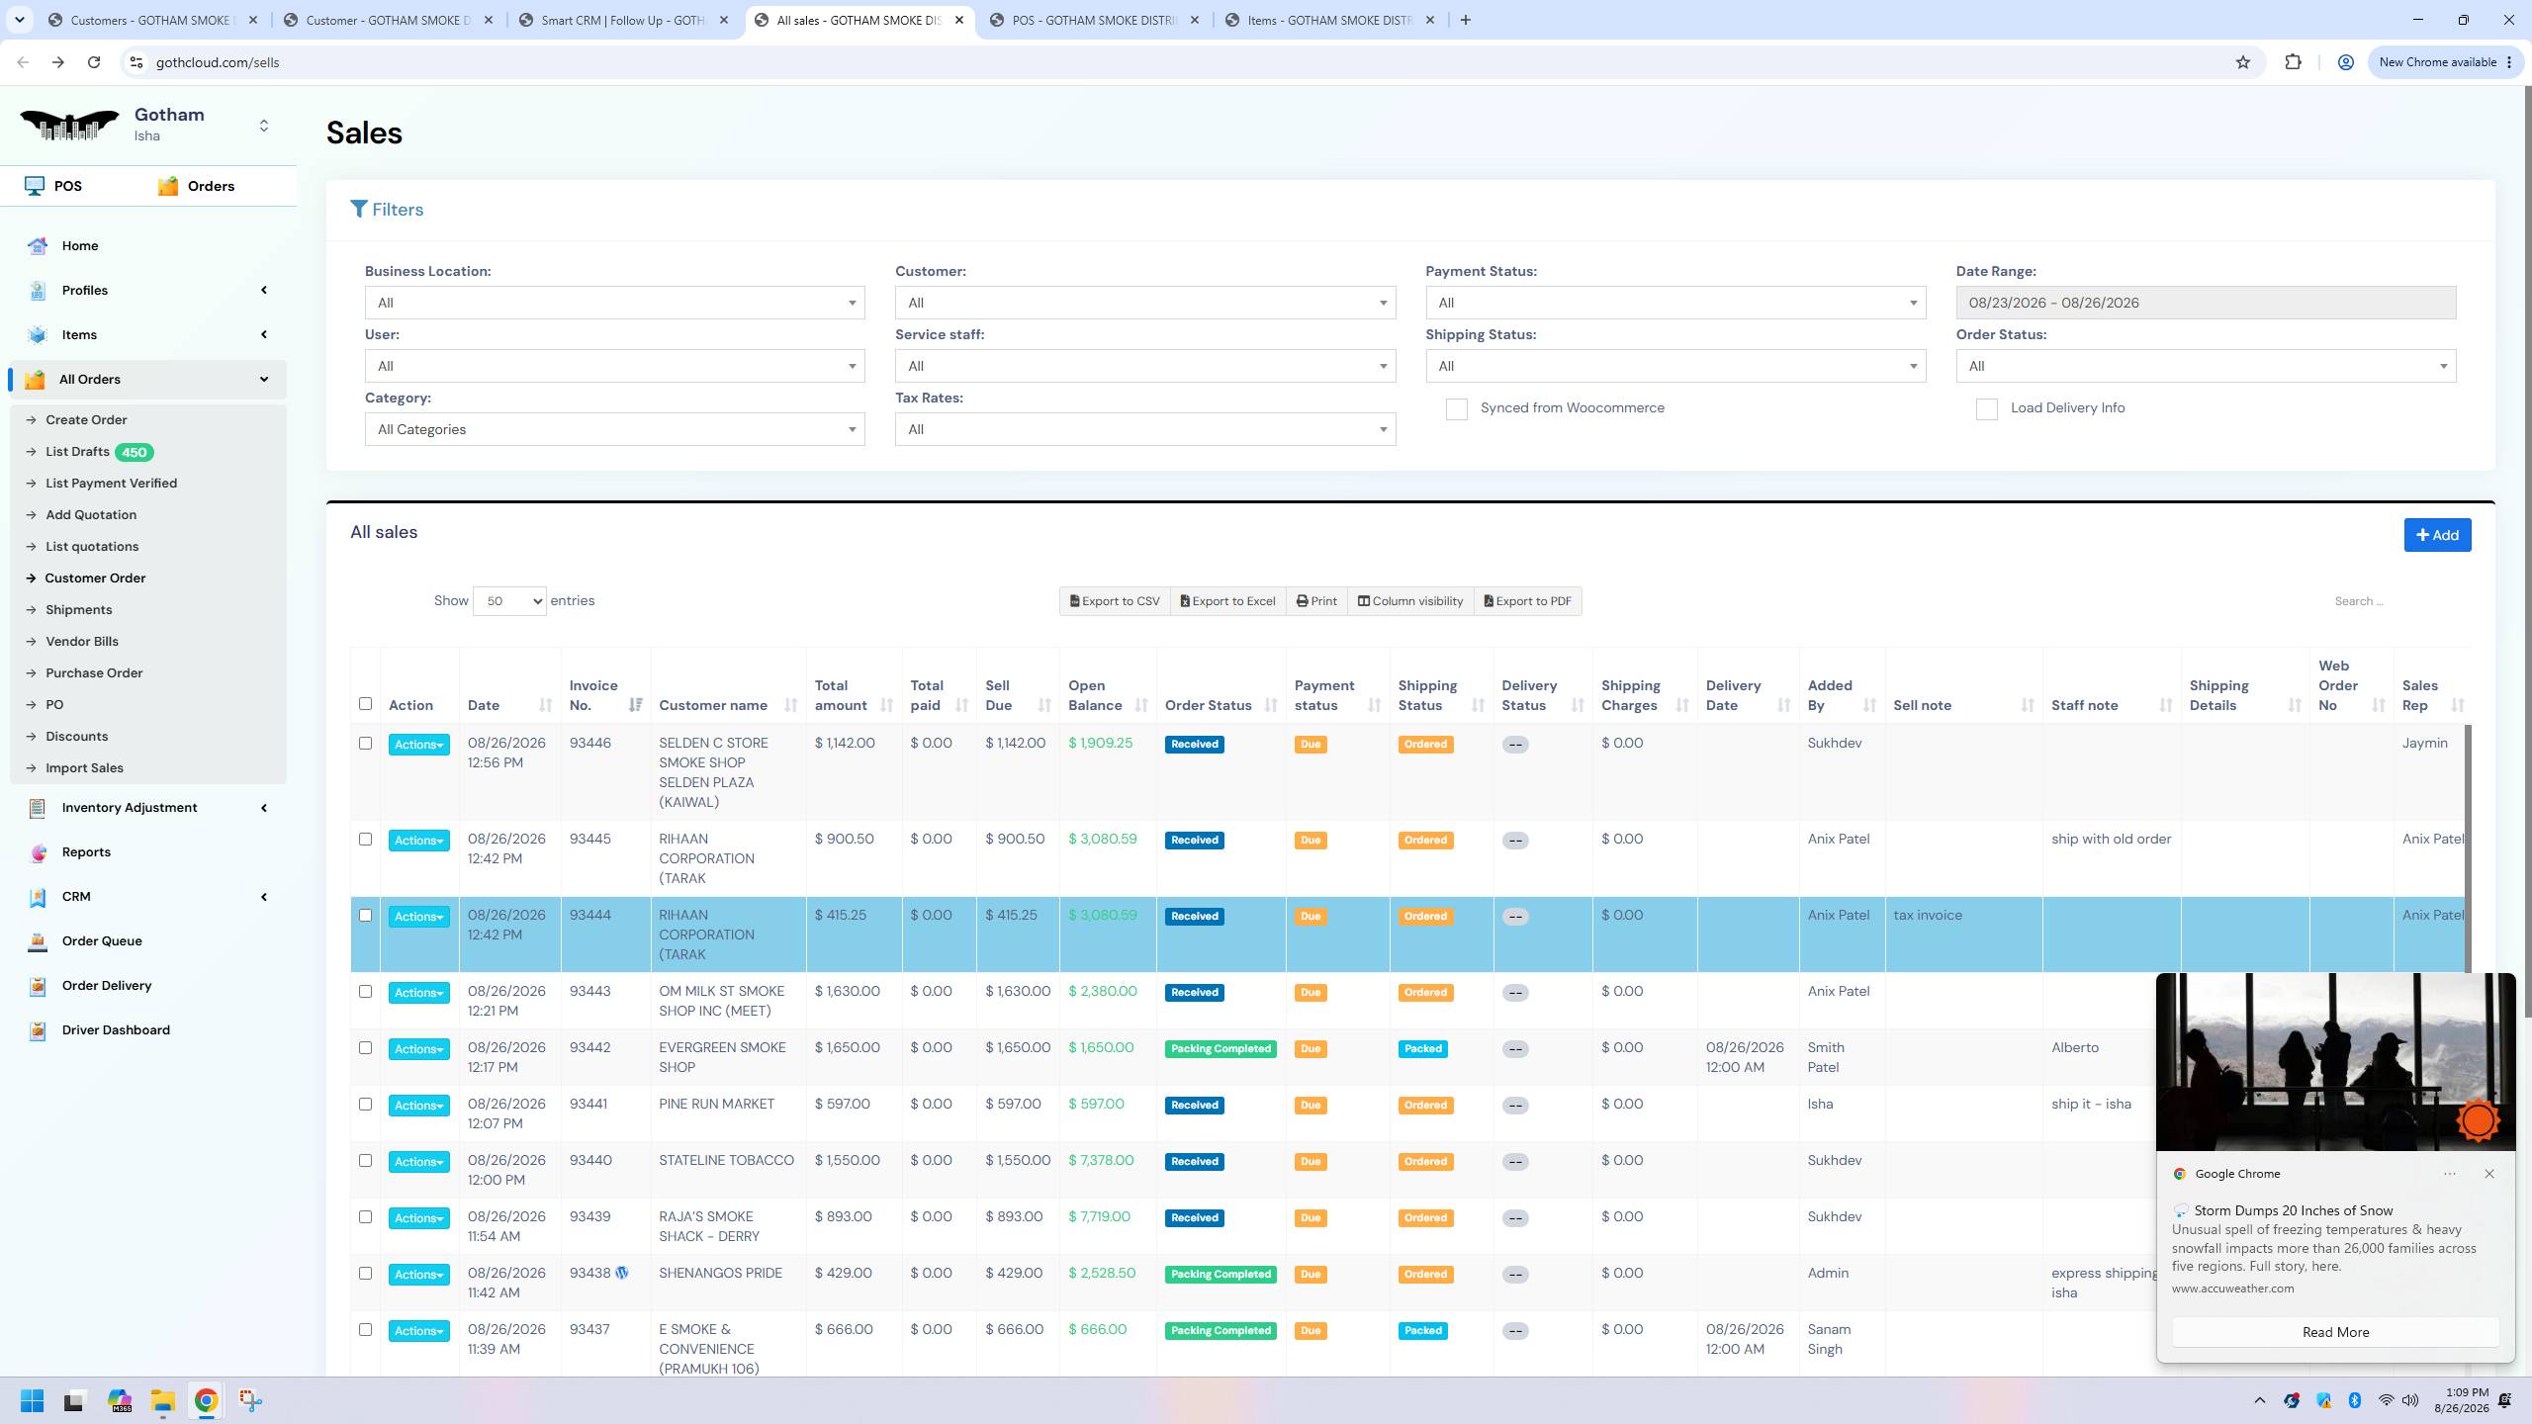Viewport: 2532px width, 1424px height.
Task: Bookmark this page with the star icon
Action: coord(2243,62)
